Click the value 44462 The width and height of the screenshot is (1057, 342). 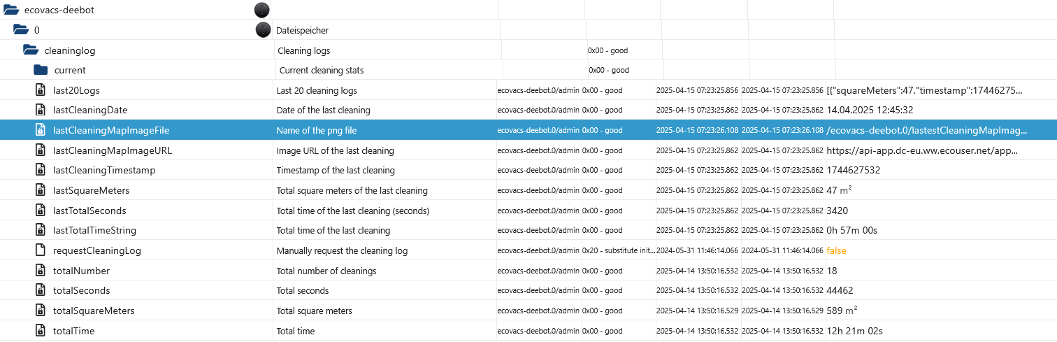840,290
